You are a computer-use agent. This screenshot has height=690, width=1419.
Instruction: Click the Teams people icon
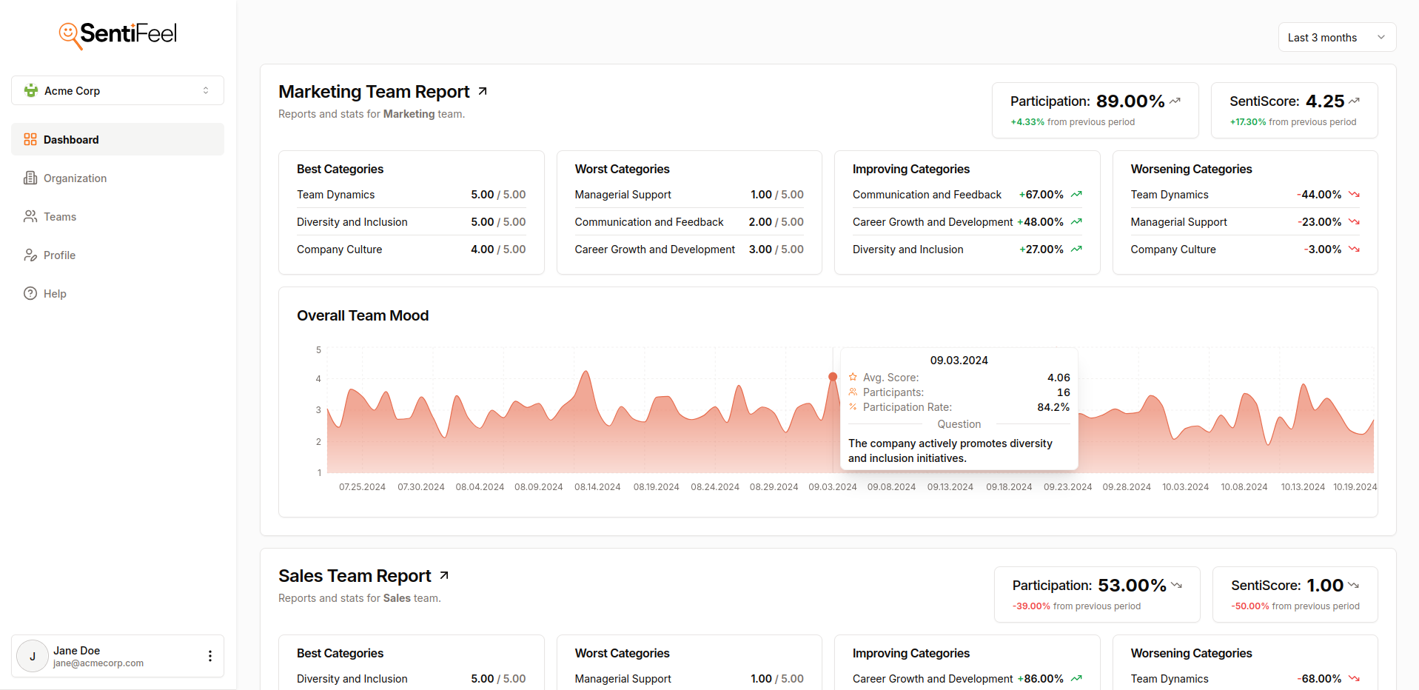(30, 216)
